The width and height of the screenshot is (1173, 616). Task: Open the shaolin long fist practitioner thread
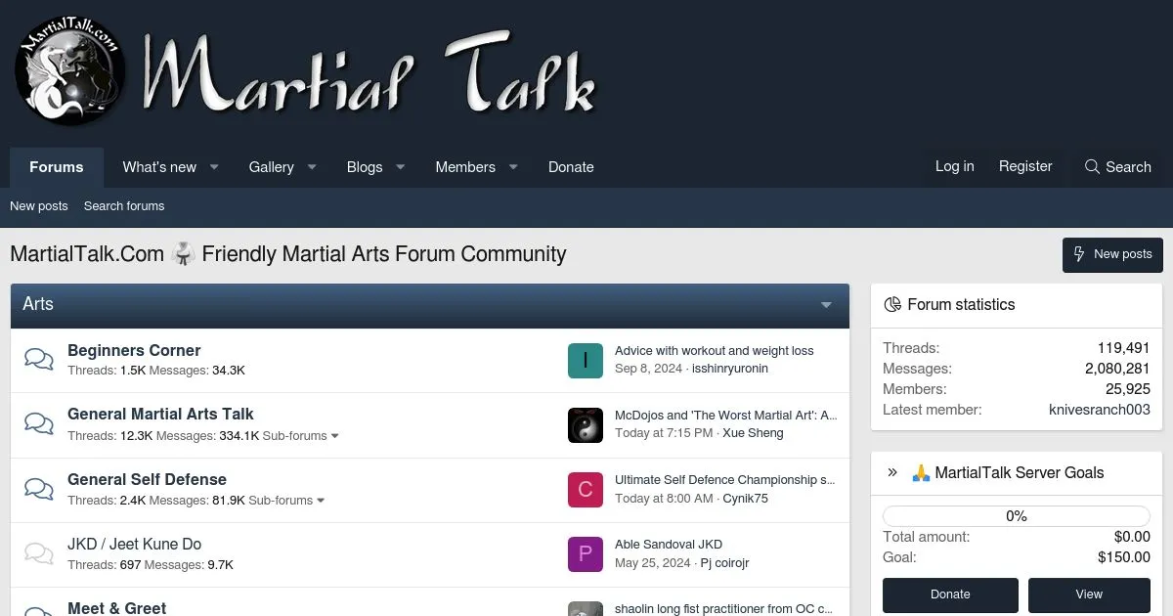point(723,608)
